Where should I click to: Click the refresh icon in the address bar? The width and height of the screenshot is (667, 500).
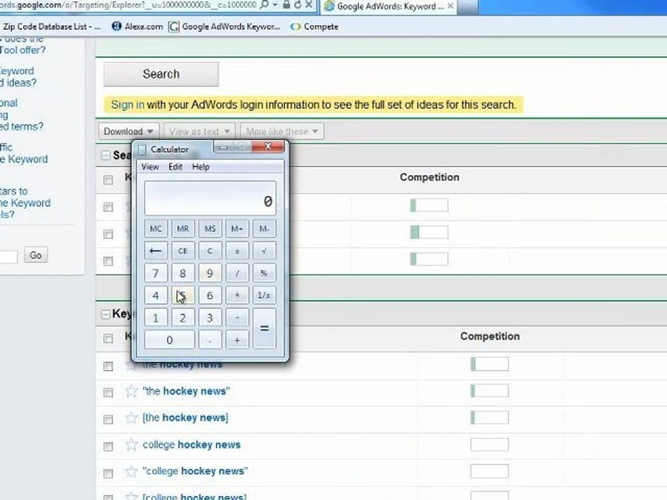(289, 6)
